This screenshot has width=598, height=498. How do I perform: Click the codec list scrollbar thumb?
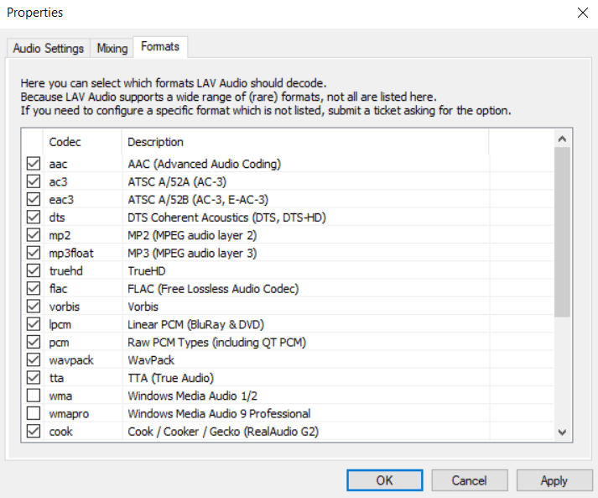pos(562,232)
